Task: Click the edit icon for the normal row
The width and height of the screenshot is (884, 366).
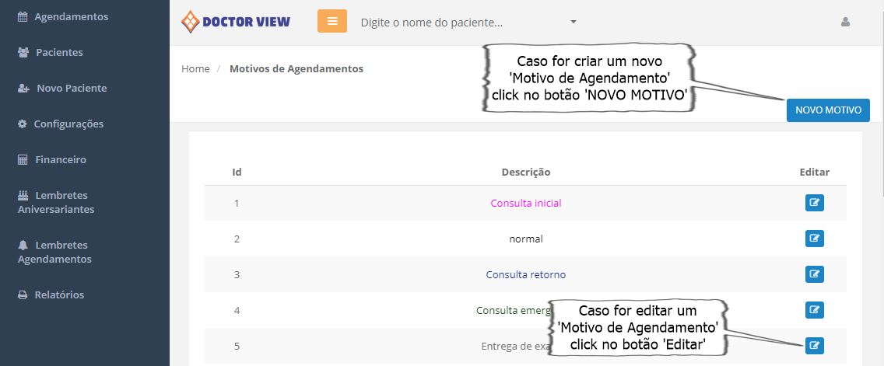Action: point(814,239)
